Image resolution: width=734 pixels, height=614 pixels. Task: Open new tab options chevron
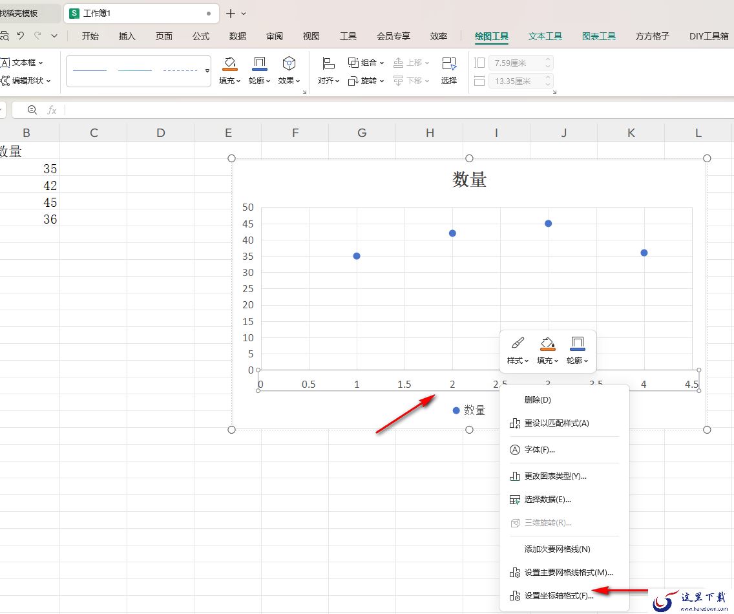244,14
